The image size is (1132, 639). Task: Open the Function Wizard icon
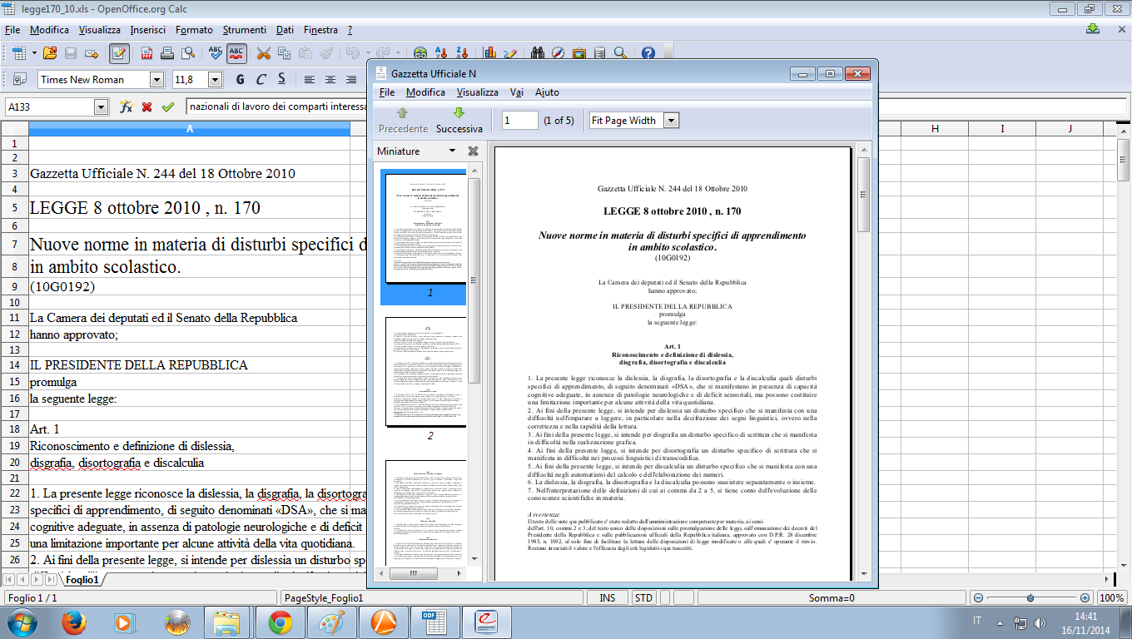coord(127,107)
